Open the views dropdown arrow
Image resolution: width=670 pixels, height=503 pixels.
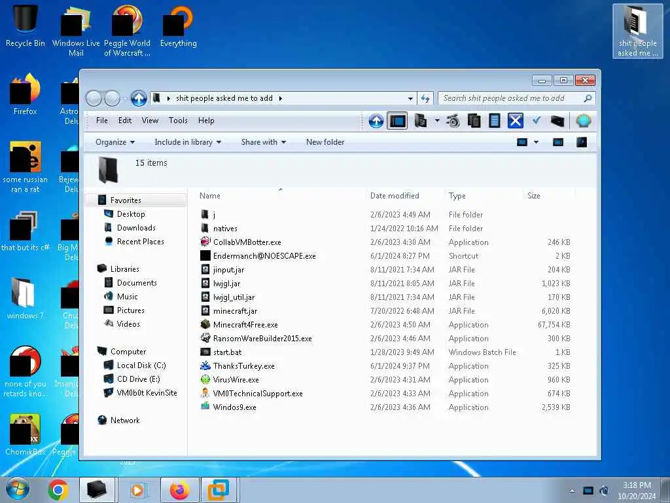click(537, 142)
